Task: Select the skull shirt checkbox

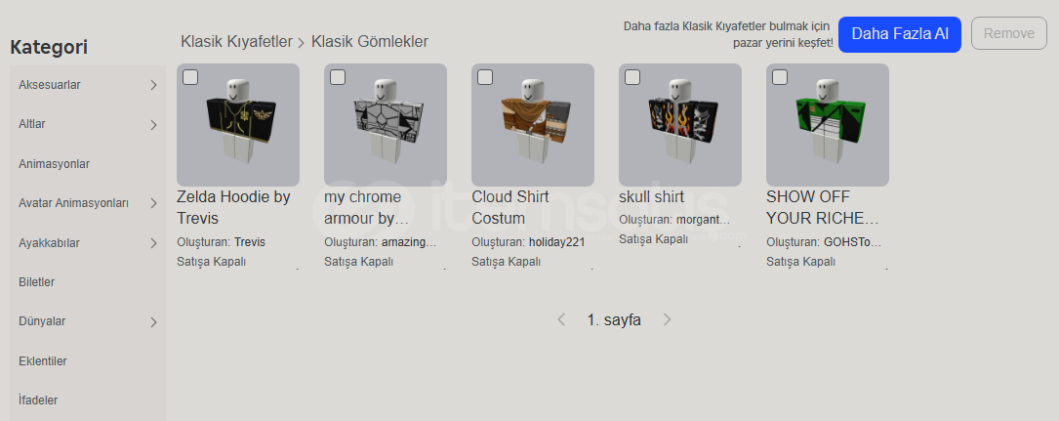Action: (632, 77)
